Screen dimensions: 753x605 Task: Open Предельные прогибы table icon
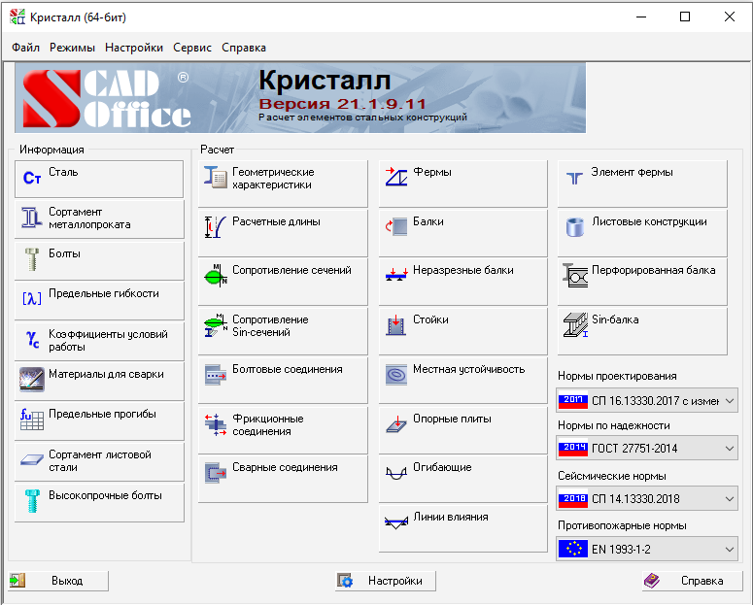coord(32,420)
